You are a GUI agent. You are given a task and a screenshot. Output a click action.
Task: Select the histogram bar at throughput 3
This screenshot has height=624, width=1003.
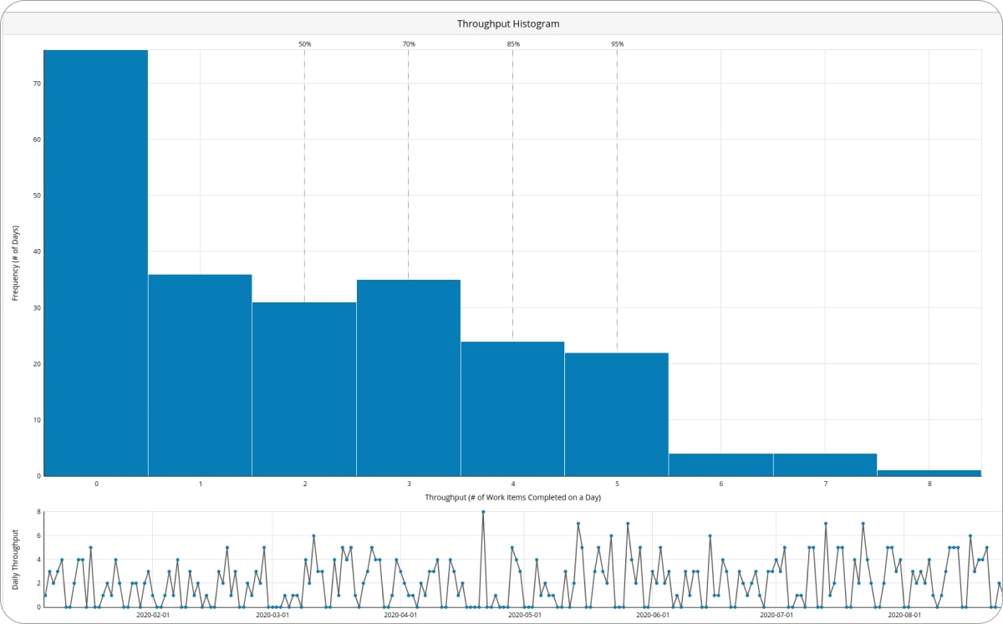[x=408, y=378]
